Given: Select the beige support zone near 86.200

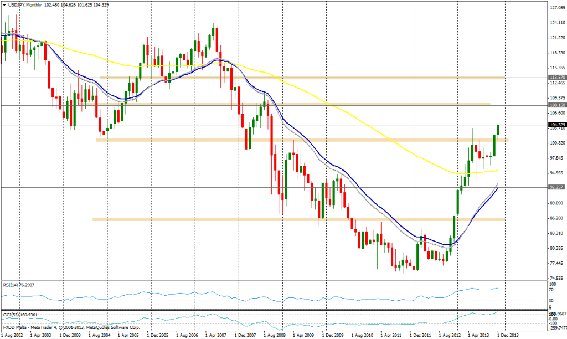Looking at the screenshot, I should coord(277,219).
